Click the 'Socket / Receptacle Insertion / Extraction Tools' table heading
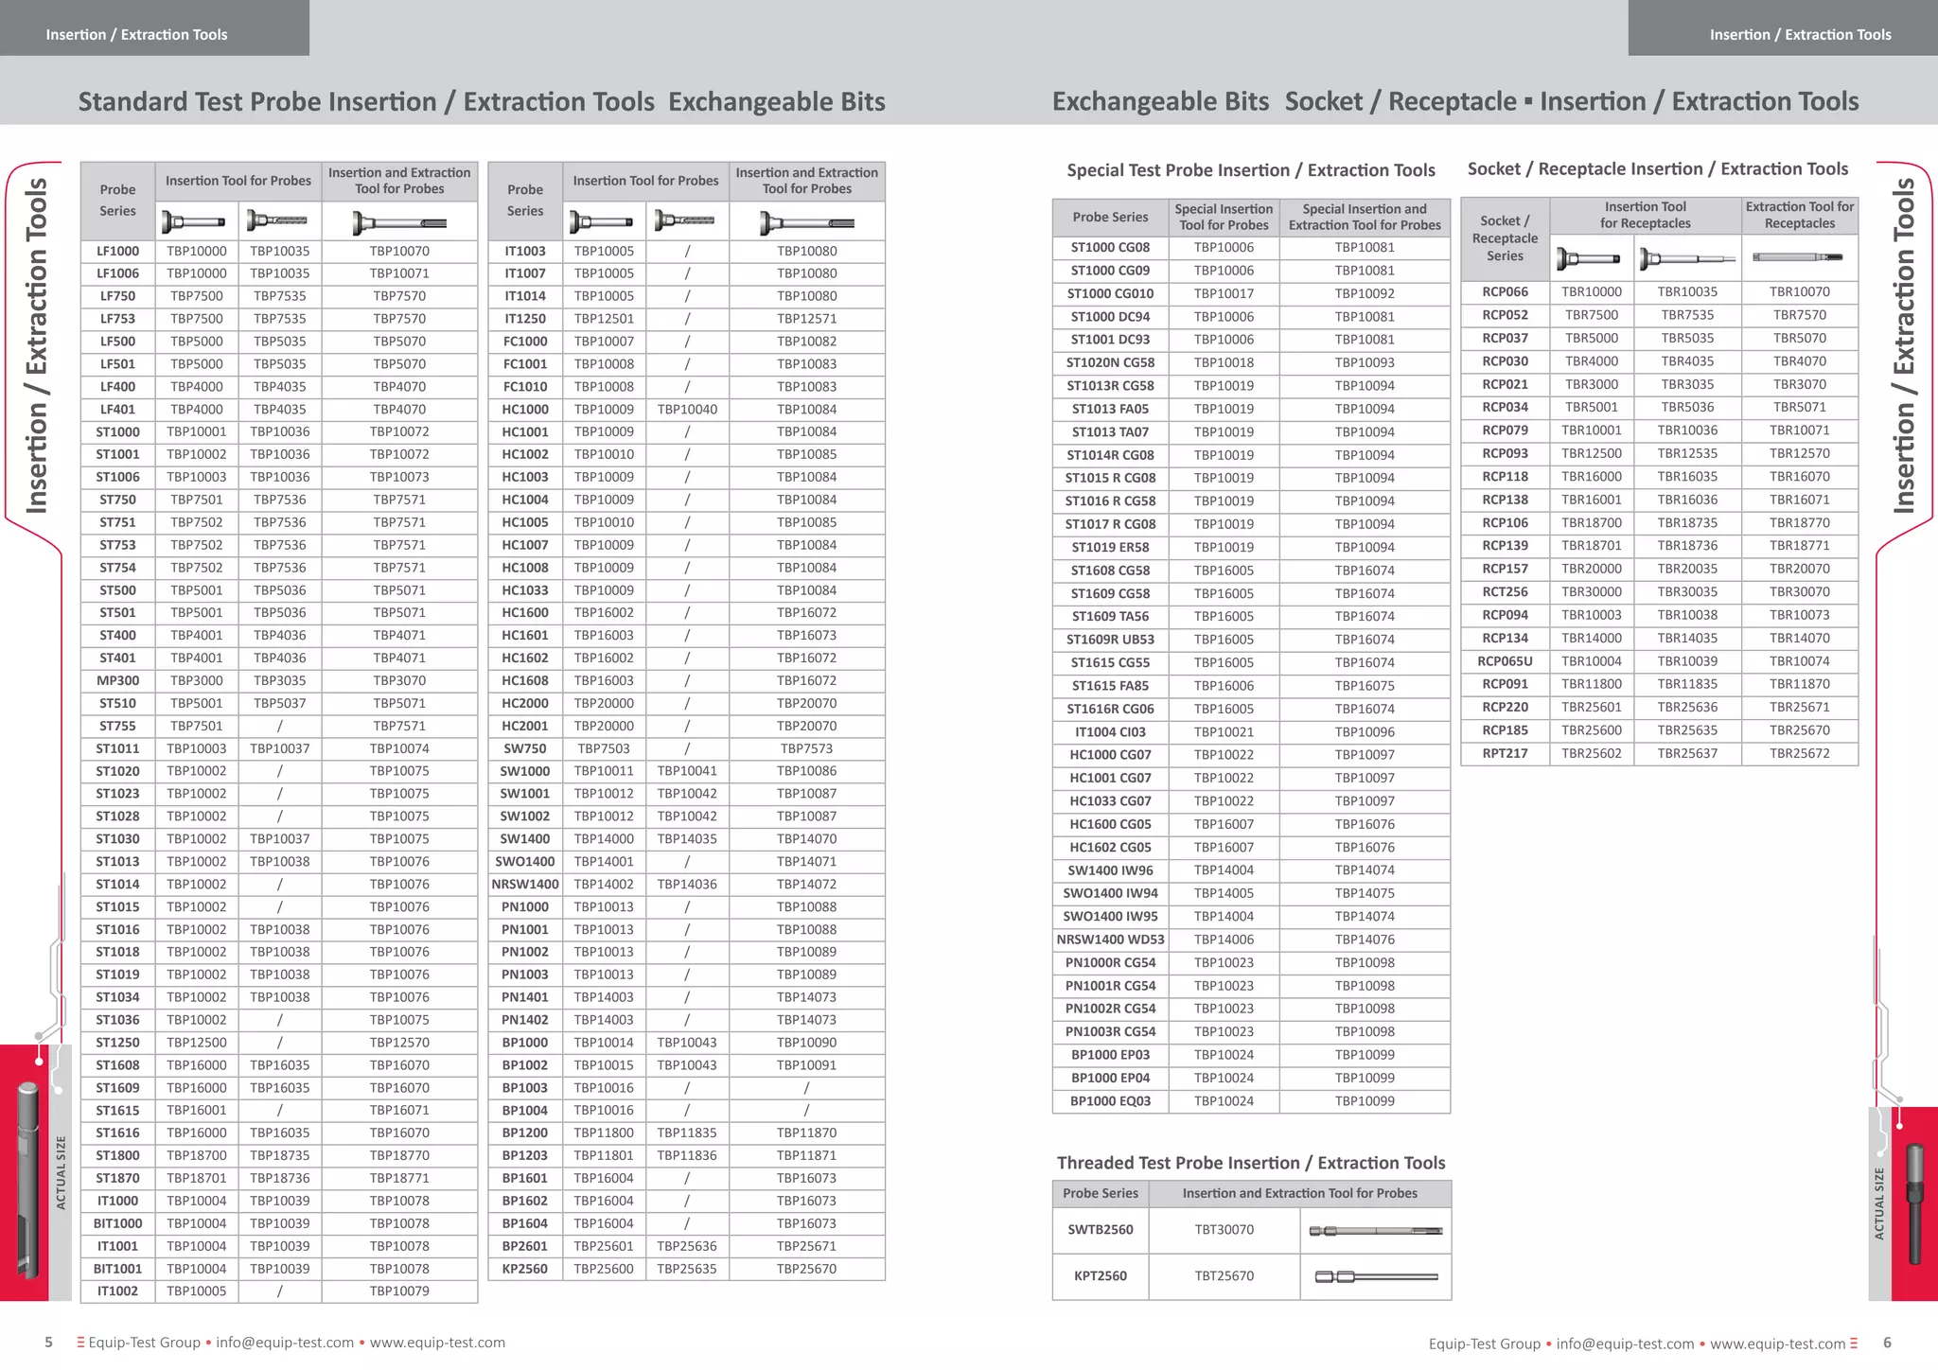This screenshot has width=1938, height=1370. pos(1657,169)
